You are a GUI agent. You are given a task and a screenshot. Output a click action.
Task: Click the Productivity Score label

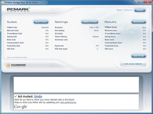112,46
